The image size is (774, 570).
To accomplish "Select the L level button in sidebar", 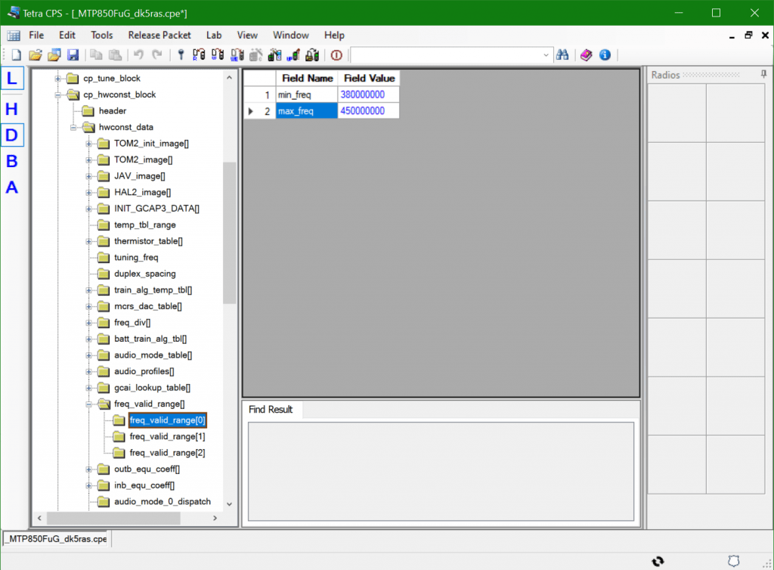I will 12,78.
